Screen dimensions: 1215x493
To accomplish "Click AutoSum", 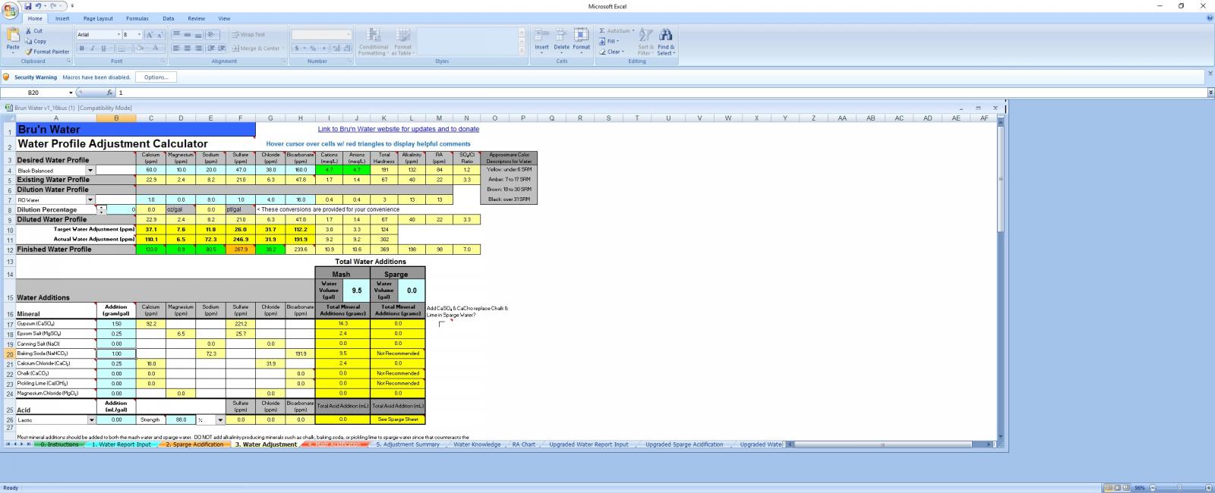I will click(x=617, y=31).
